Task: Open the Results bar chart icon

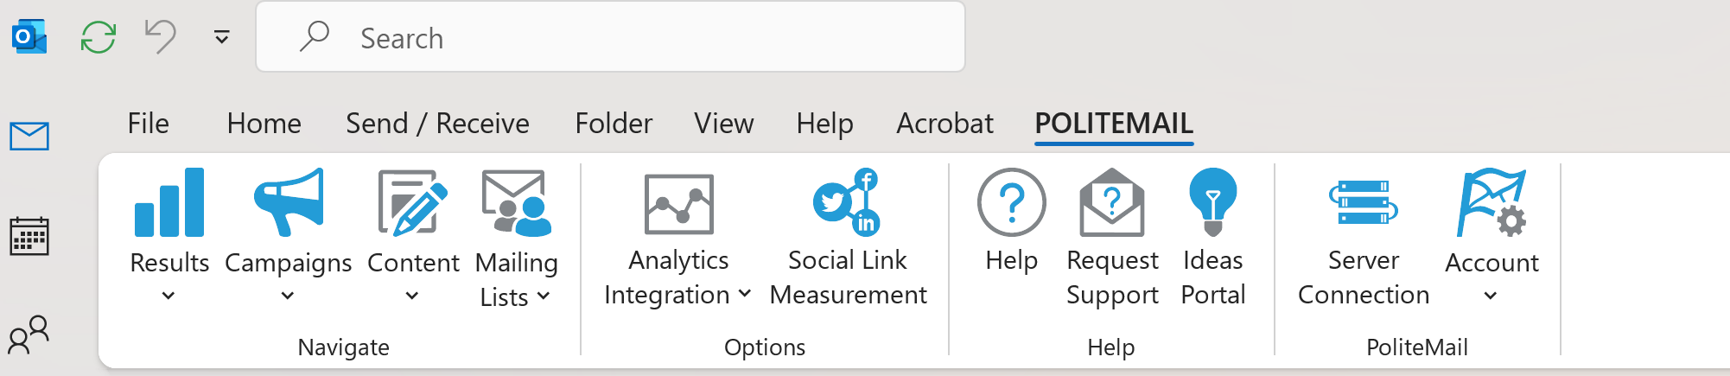Action: point(169,203)
